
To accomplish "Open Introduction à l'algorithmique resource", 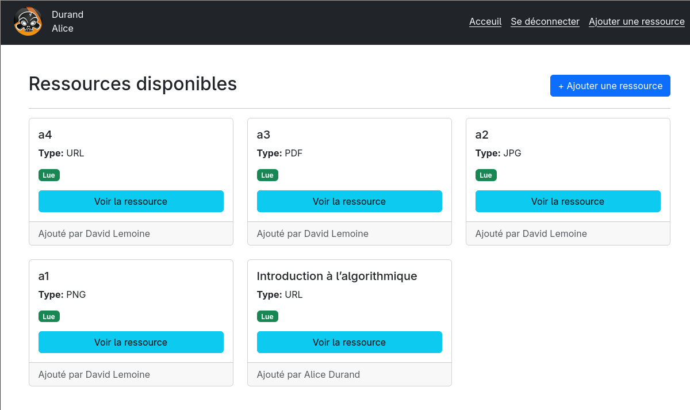I will 350,342.
